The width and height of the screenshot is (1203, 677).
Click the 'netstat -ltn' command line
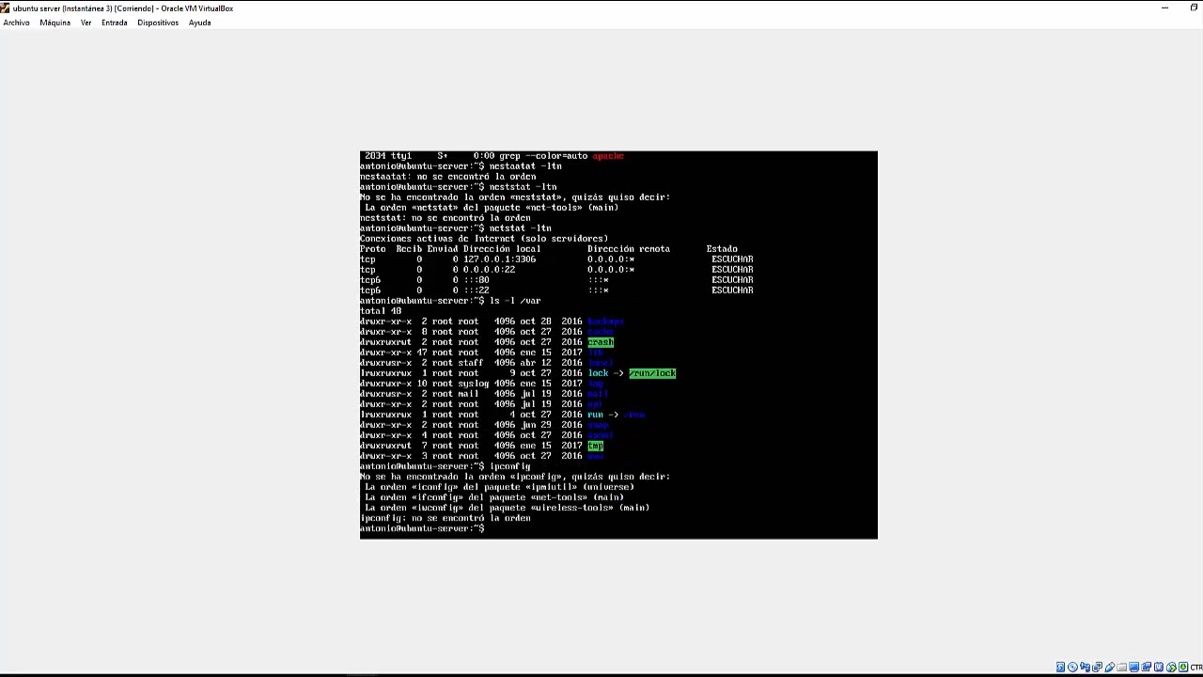tap(455, 228)
